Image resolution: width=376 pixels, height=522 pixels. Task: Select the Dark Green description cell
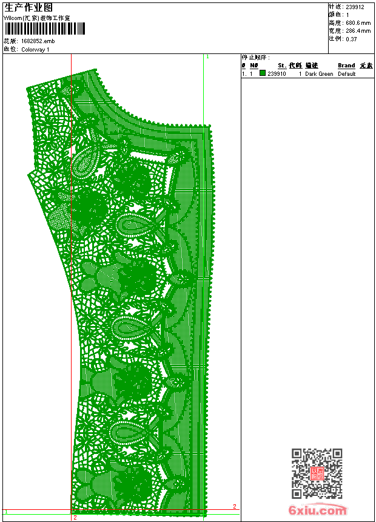point(319,74)
